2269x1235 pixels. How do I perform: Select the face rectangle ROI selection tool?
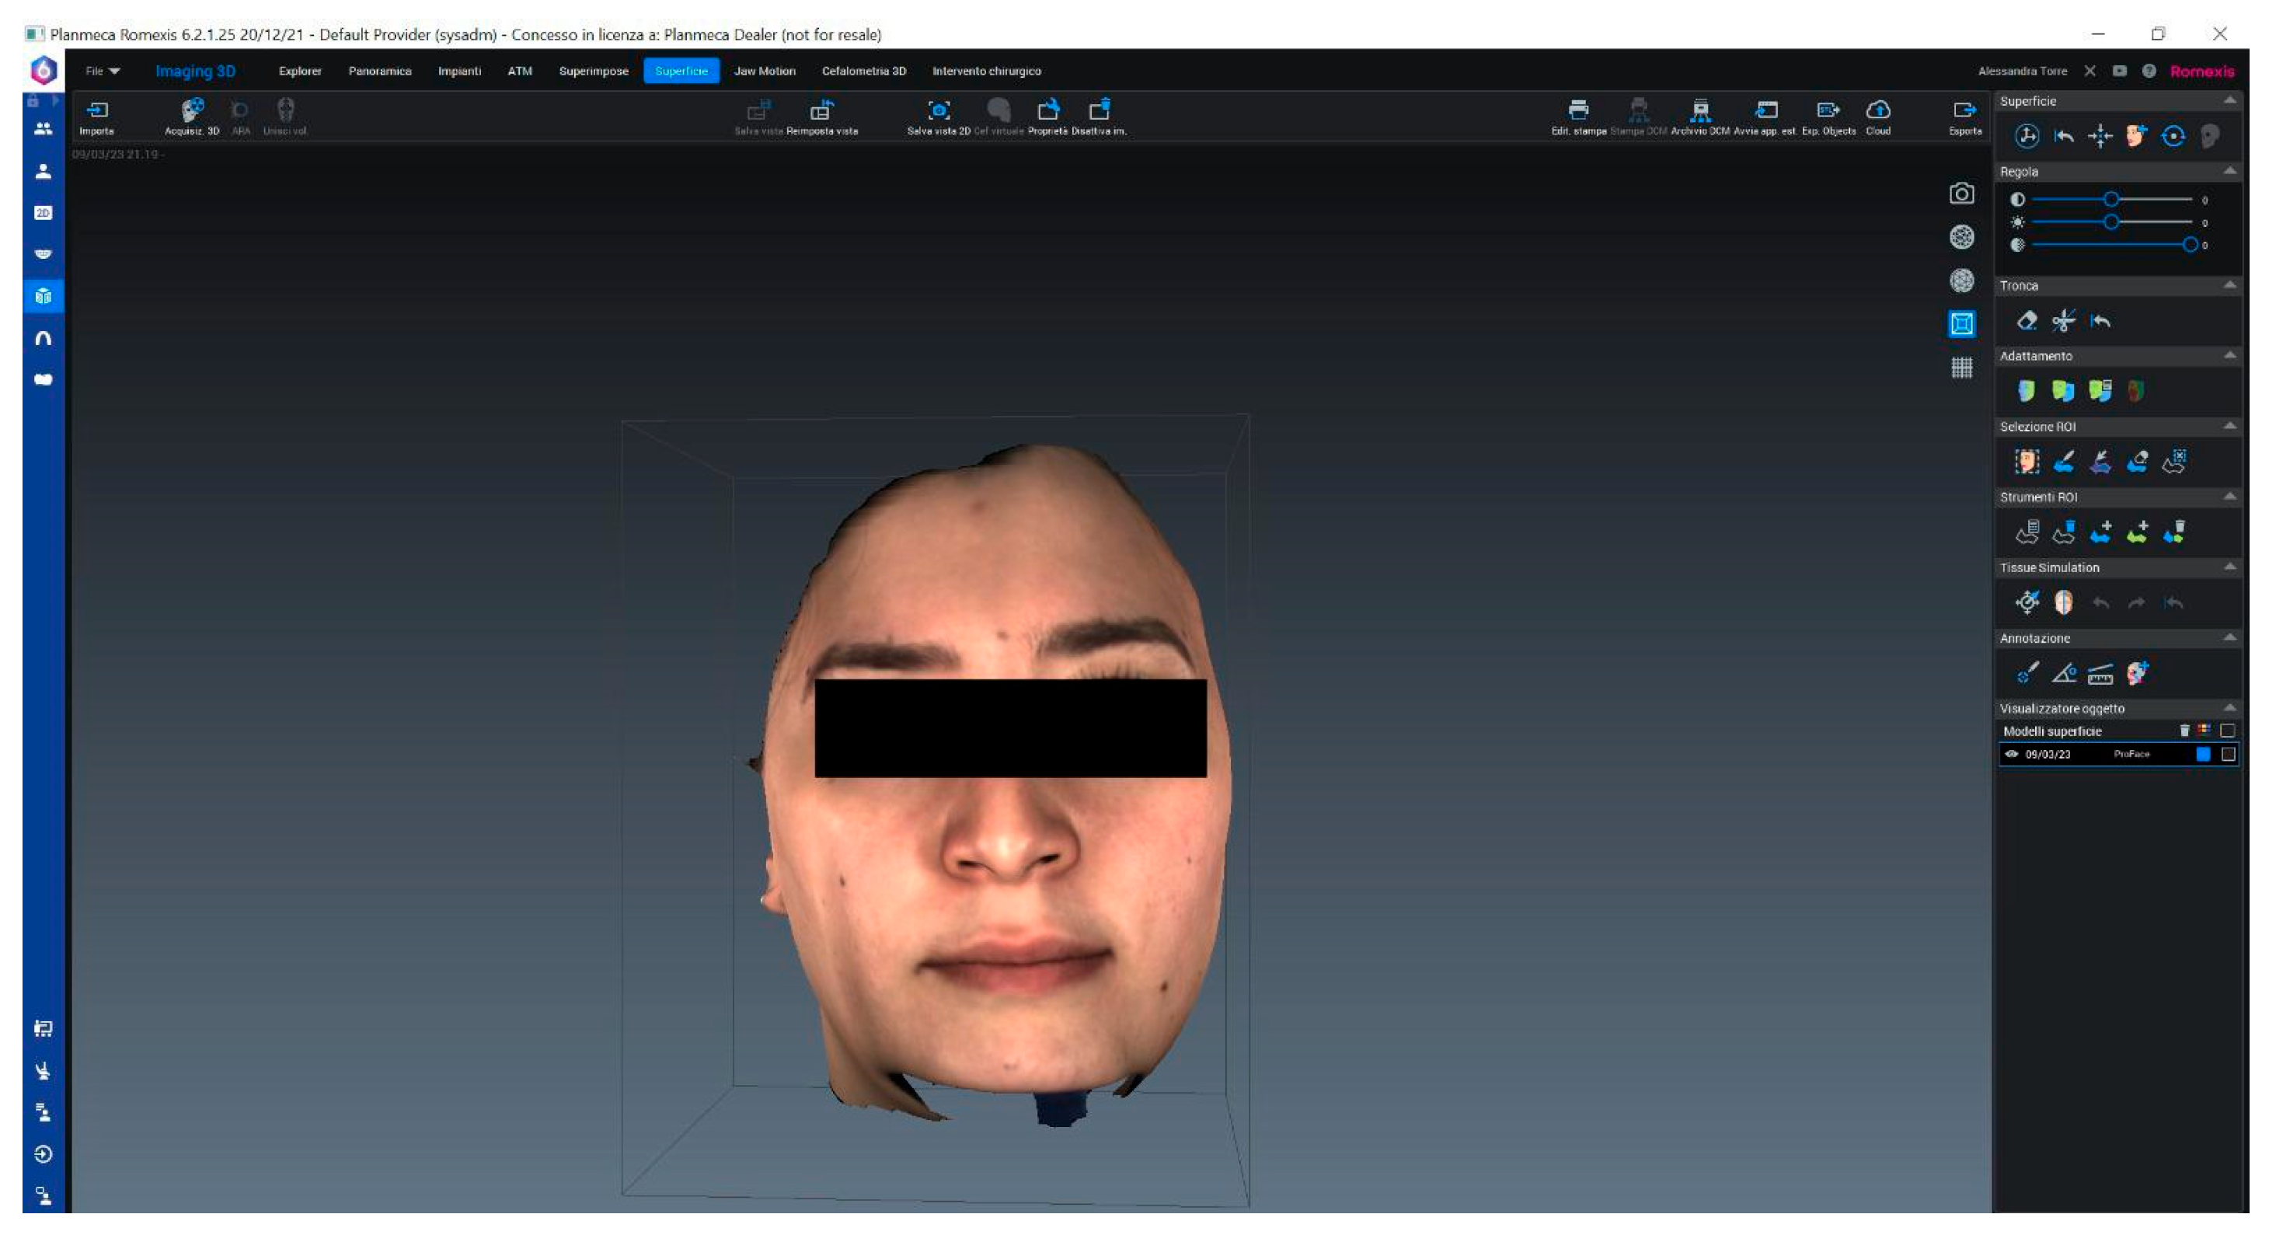(2026, 462)
